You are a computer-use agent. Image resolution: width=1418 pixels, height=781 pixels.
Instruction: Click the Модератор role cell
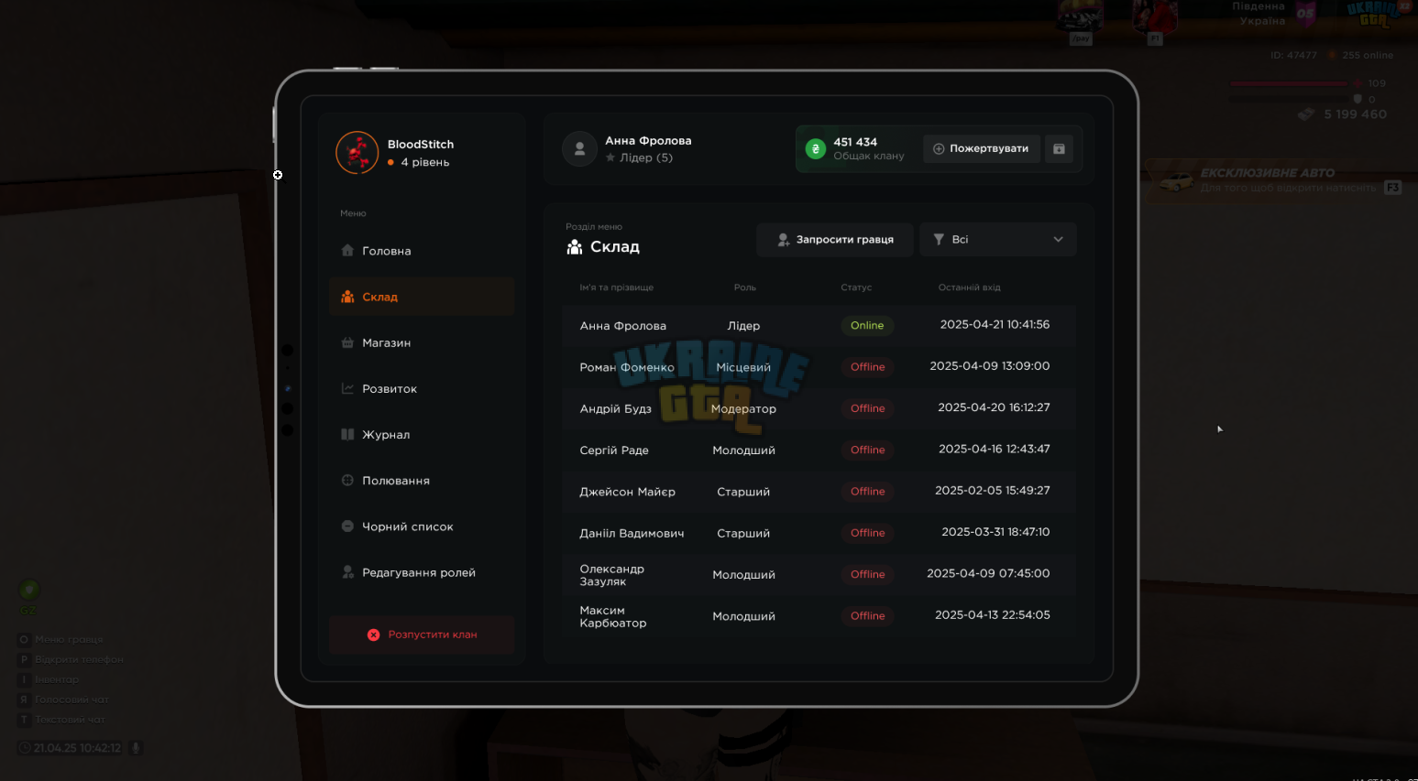click(743, 408)
